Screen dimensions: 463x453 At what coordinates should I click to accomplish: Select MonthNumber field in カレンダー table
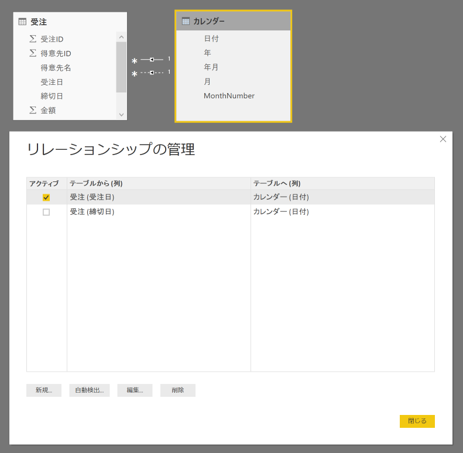pos(229,95)
